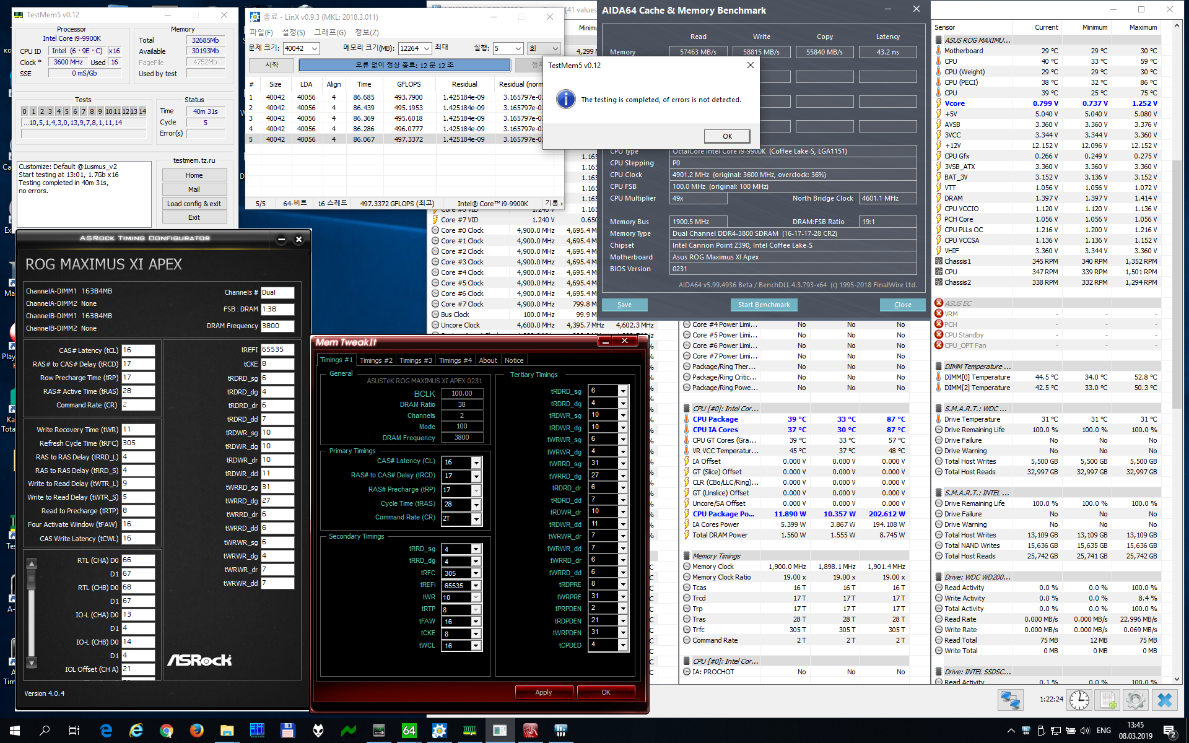Open AIDA64 from the taskbar
This screenshot has width=1189, height=743.
click(x=409, y=731)
